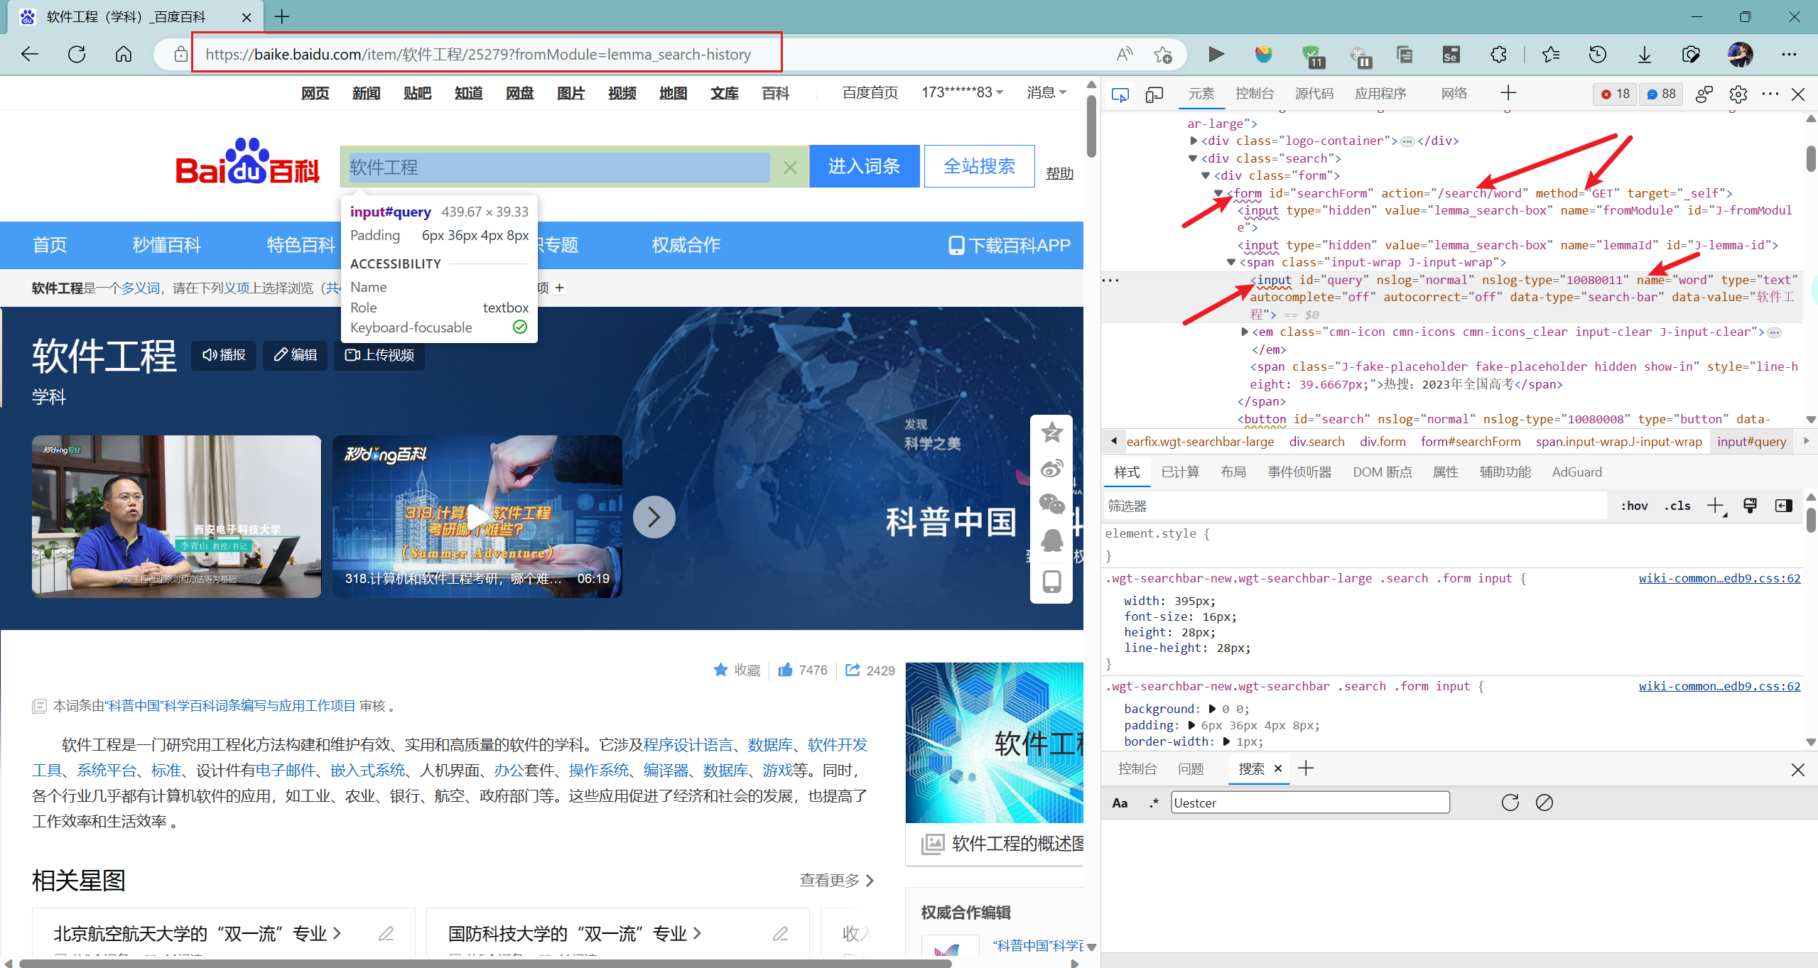Open 下载百科APP link

pos(1009,245)
